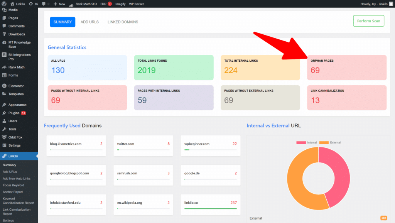Click the Media sidebar icon

tap(4, 10)
